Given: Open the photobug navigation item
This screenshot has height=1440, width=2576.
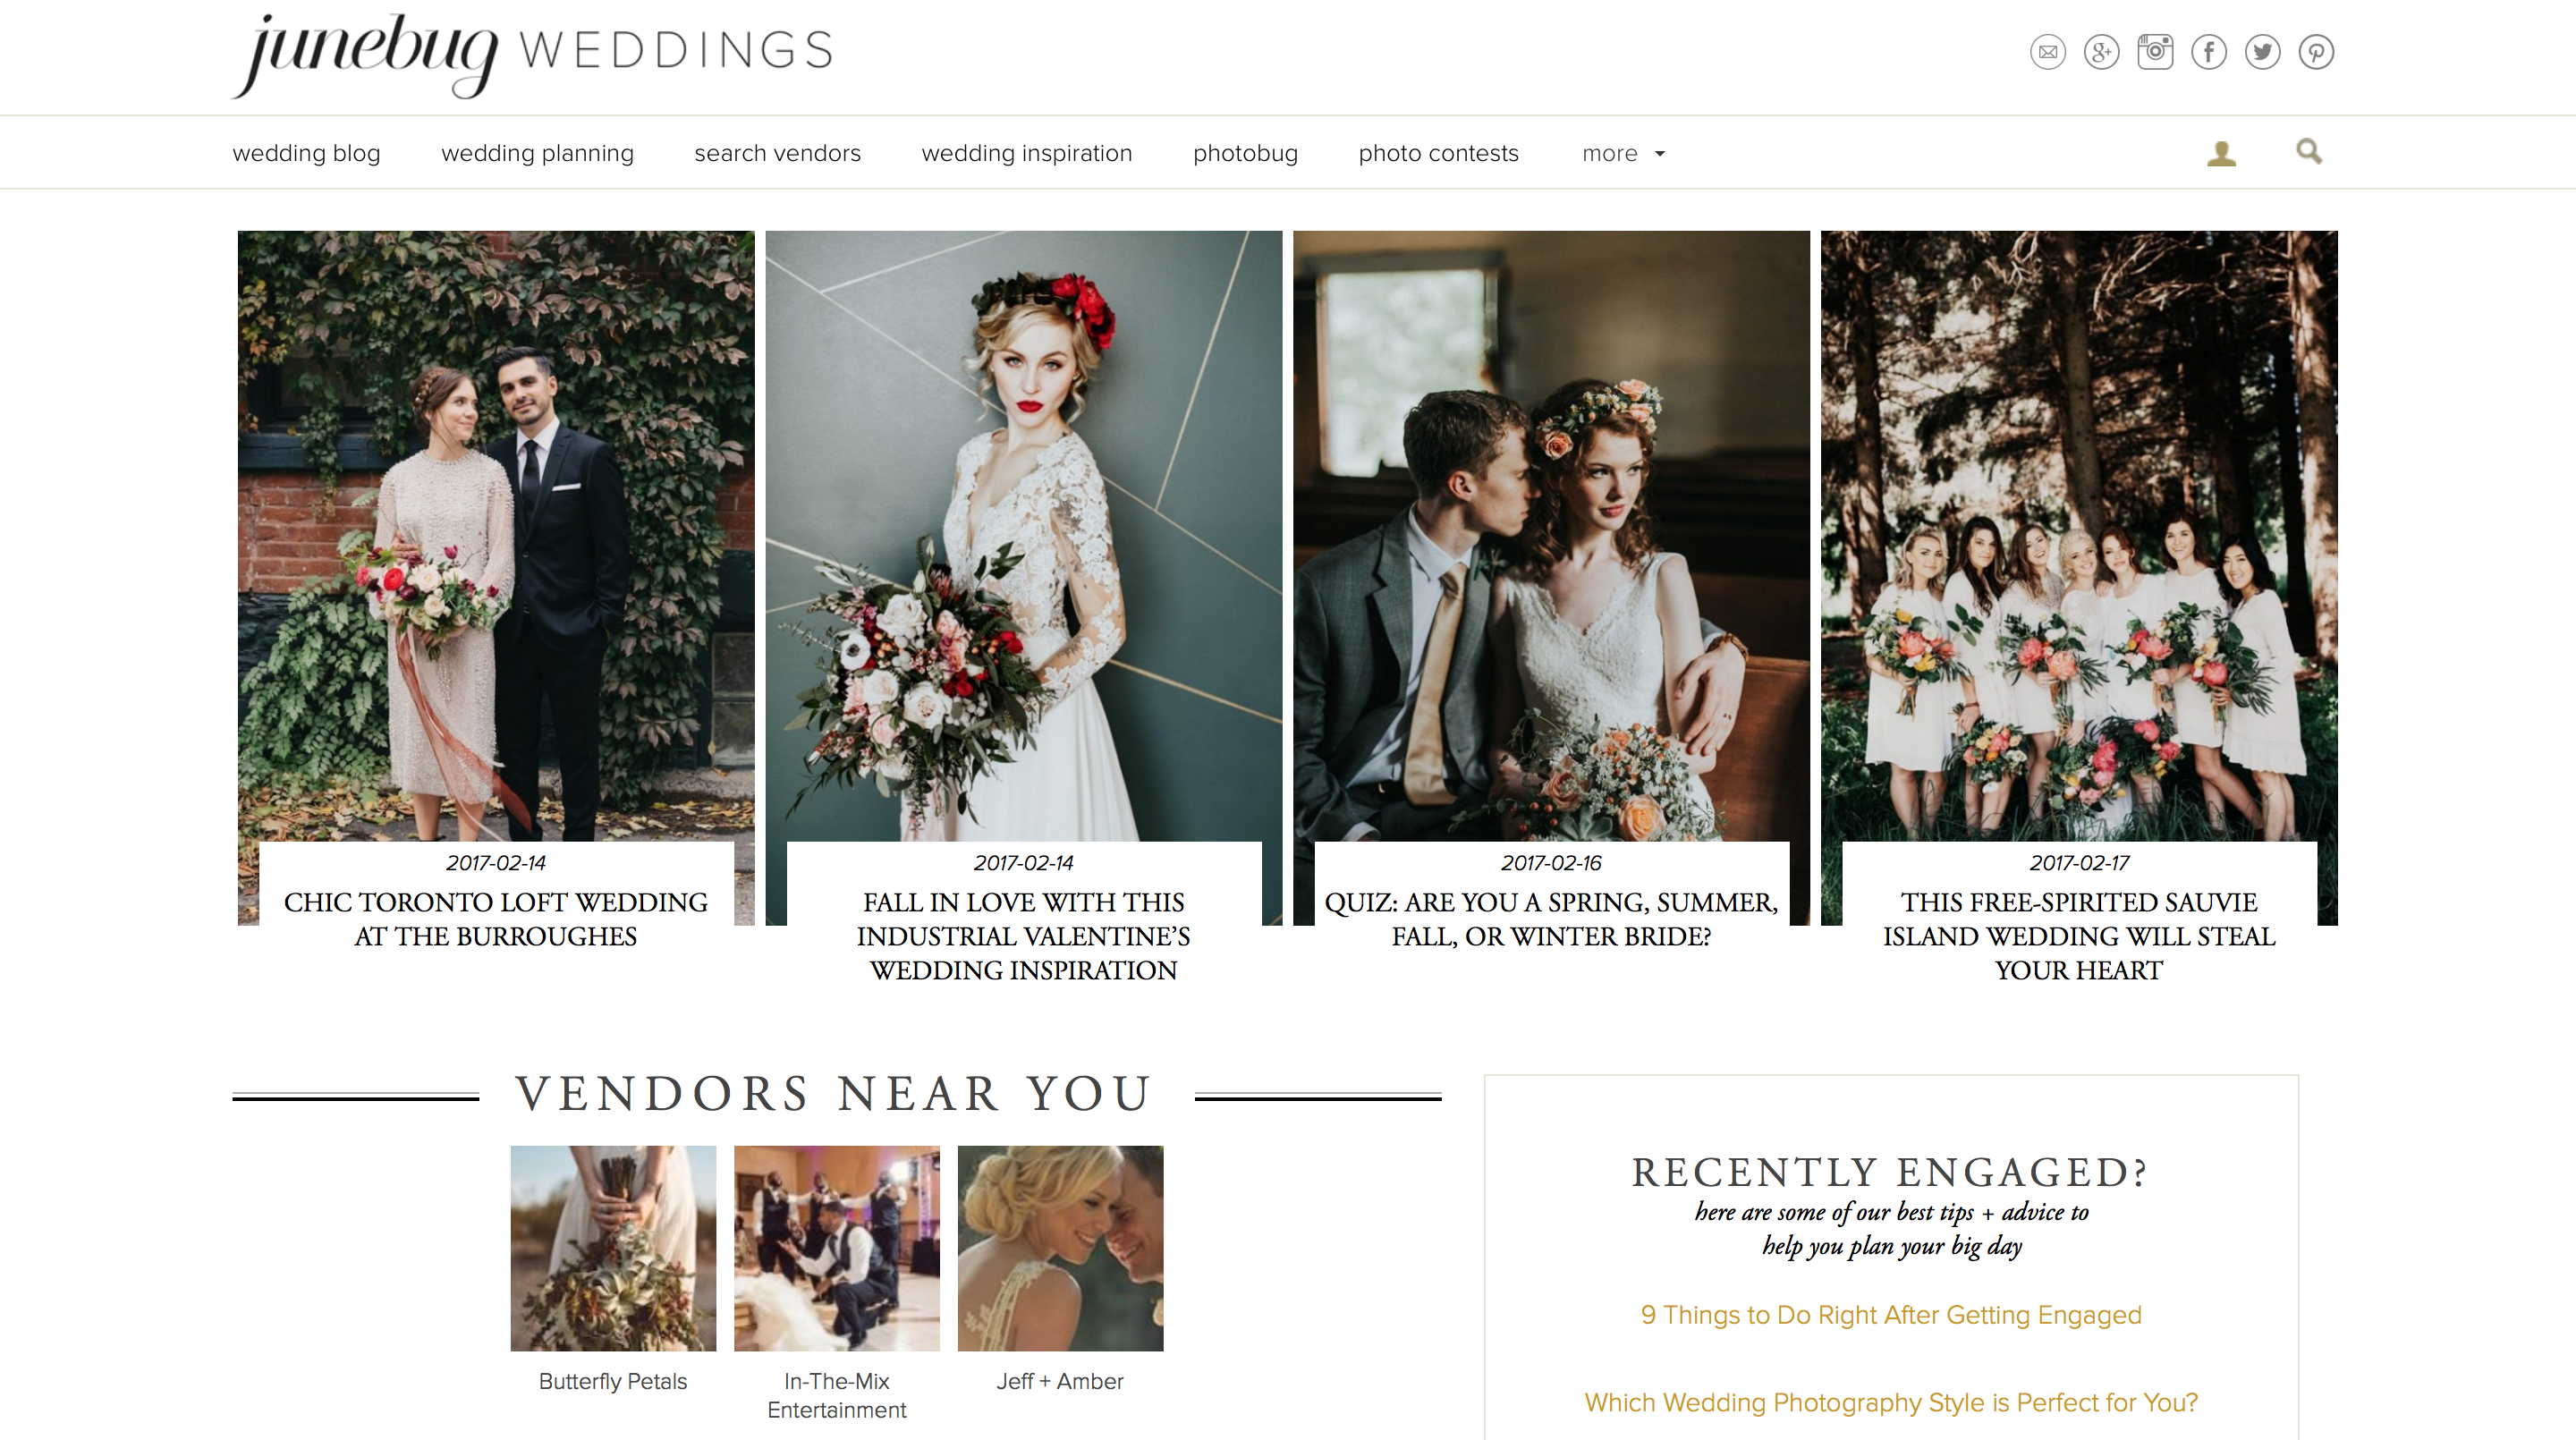Looking at the screenshot, I should pyautogui.click(x=1245, y=154).
